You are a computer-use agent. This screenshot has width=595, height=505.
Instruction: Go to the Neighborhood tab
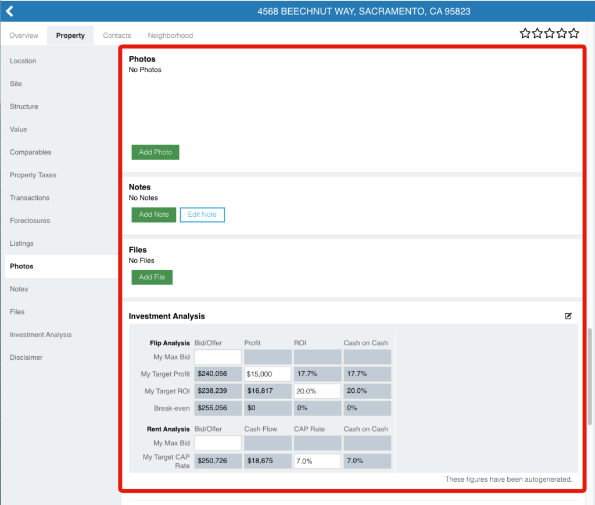coord(170,35)
